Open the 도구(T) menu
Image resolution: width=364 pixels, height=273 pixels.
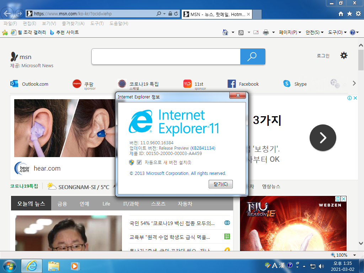[x=97, y=23]
